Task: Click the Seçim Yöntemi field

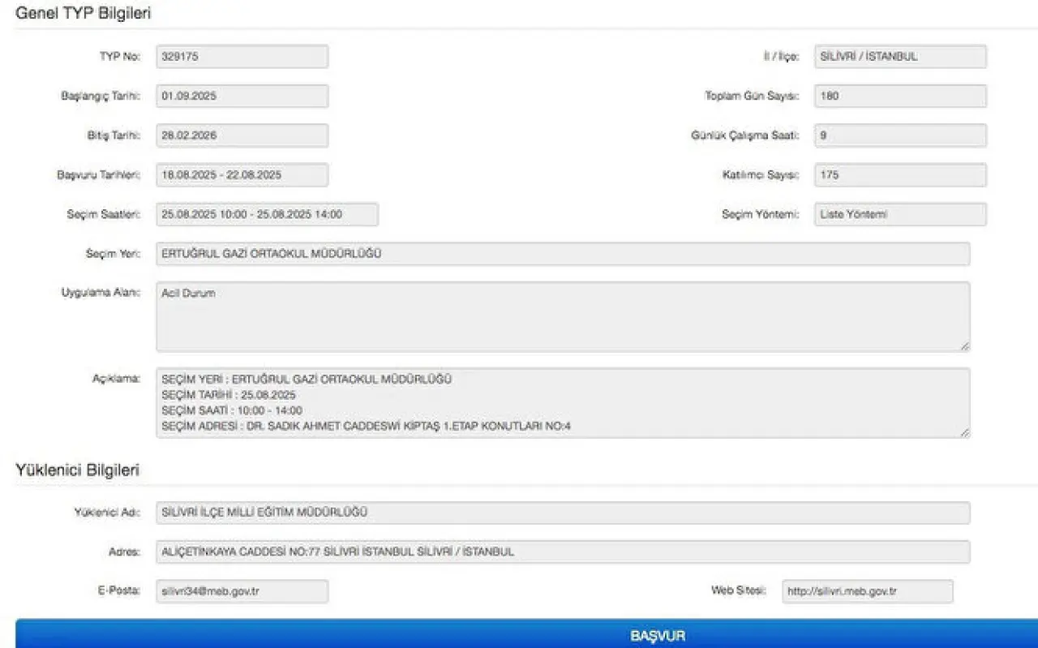Action: (900, 215)
